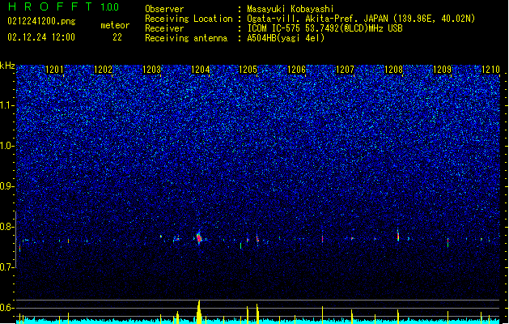Viewport: 509px width, 324px height.
Task: Click the 1203 time marker
Action: [151, 70]
